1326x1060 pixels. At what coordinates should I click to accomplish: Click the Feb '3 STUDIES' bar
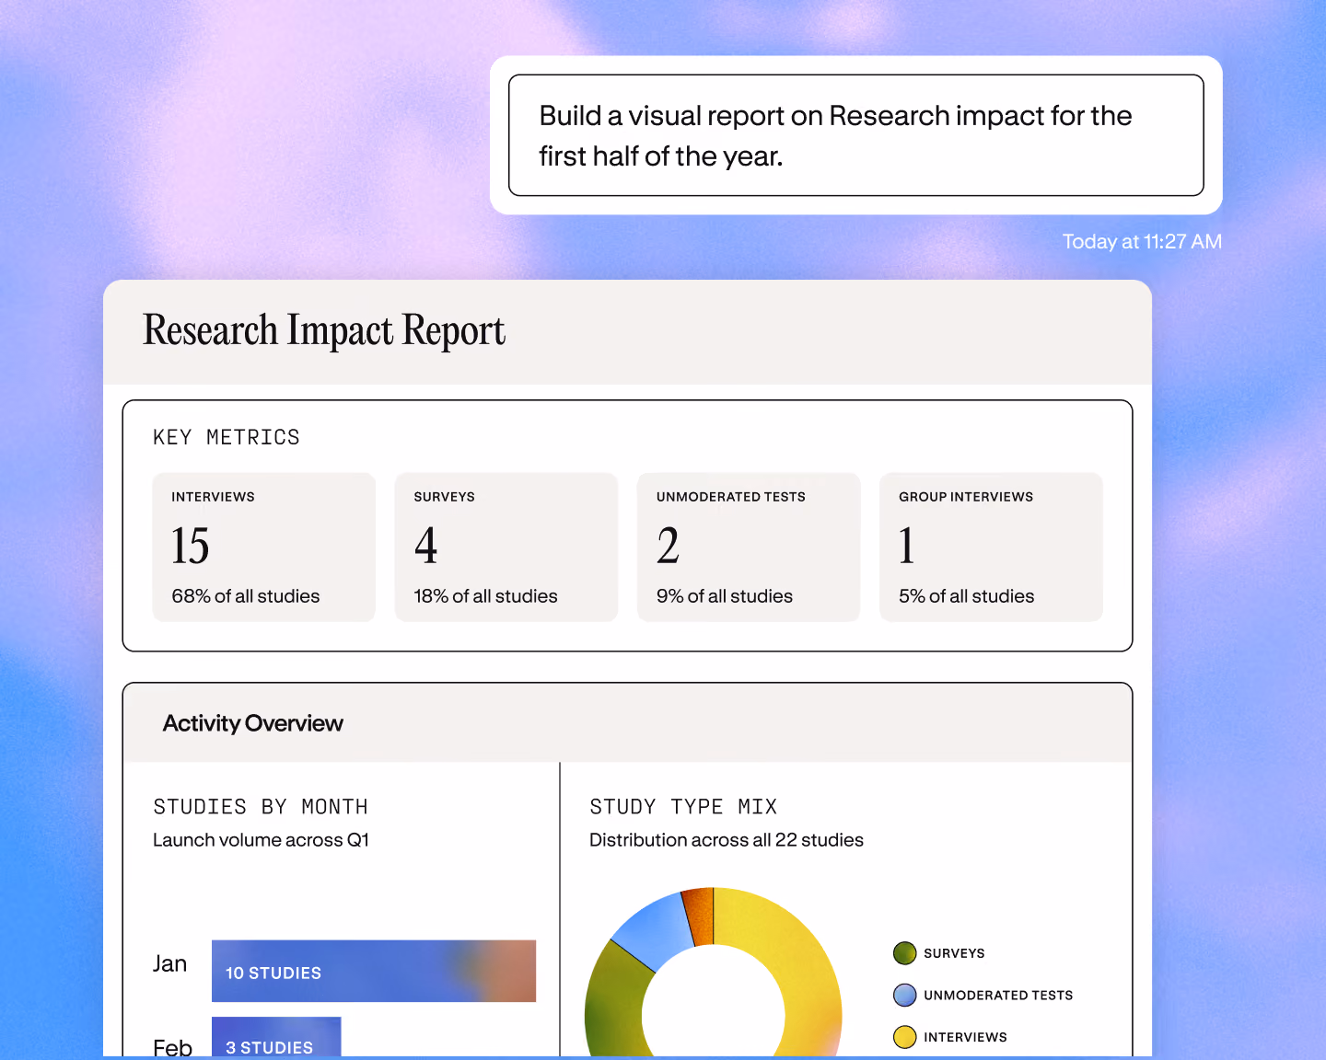click(x=276, y=1037)
